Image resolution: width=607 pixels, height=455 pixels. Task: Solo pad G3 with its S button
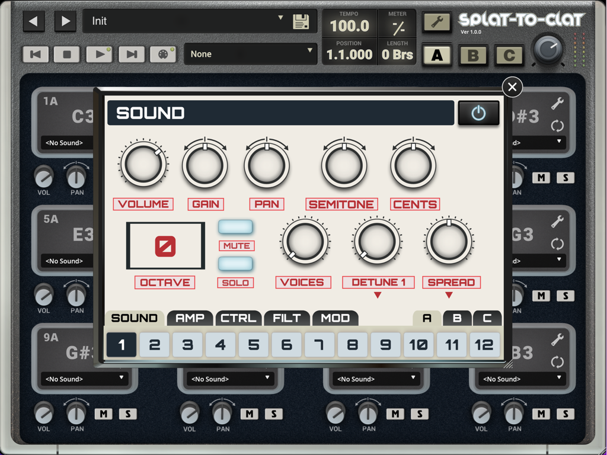[x=565, y=295]
